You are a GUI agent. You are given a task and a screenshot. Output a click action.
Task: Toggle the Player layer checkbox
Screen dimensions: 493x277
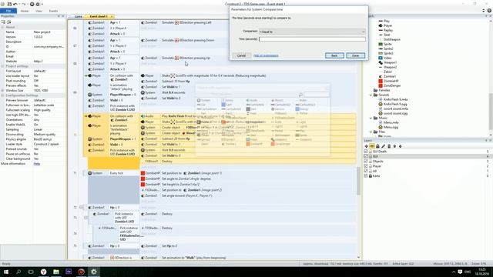[x=366, y=166]
